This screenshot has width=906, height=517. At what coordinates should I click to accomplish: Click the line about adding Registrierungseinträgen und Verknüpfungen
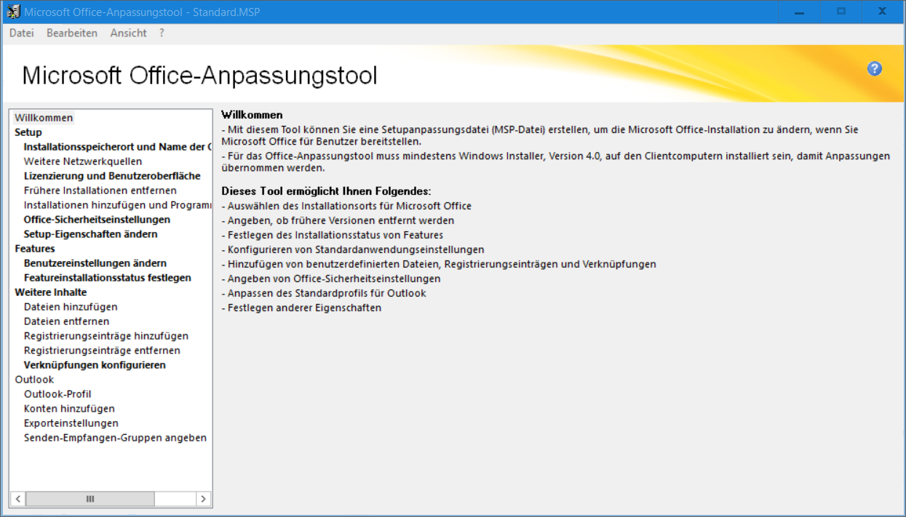tap(439, 264)
